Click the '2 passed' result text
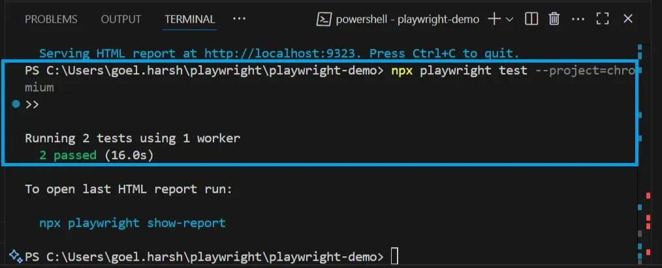The height and width of the screenshot is (268, 662). 68,155
